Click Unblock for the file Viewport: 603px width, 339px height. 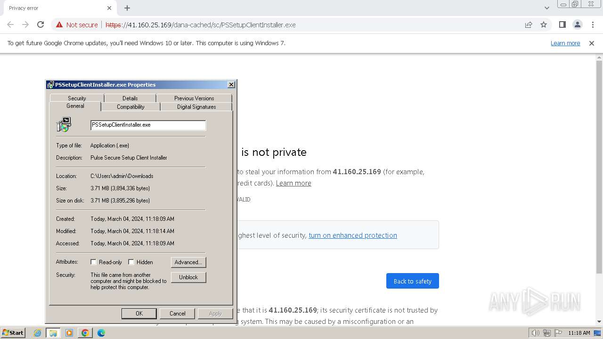(x=188, y=277)
